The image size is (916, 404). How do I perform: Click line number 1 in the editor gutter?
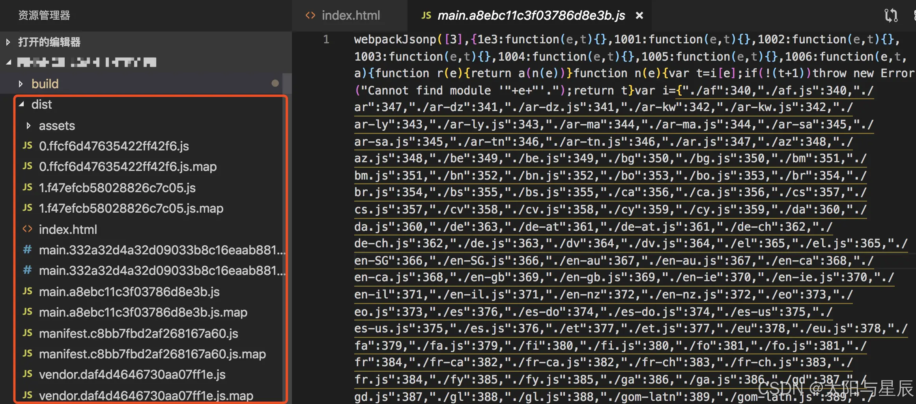pos(326,39)
